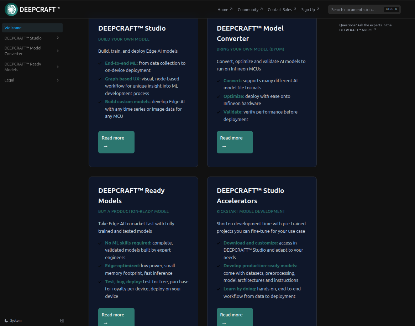Screen dimensions: 415x326
Task: Select Welcome in the sidebar
Action: click(32, 28)
